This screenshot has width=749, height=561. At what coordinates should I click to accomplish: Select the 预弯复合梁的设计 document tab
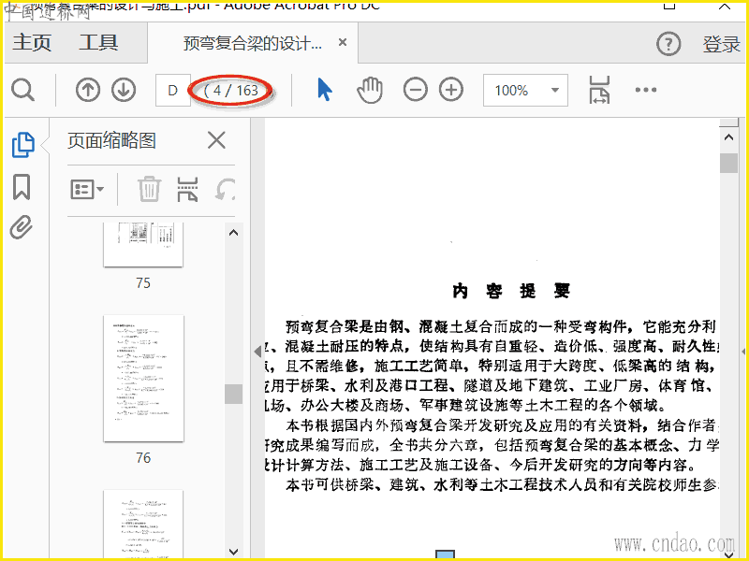click(252, 43)
